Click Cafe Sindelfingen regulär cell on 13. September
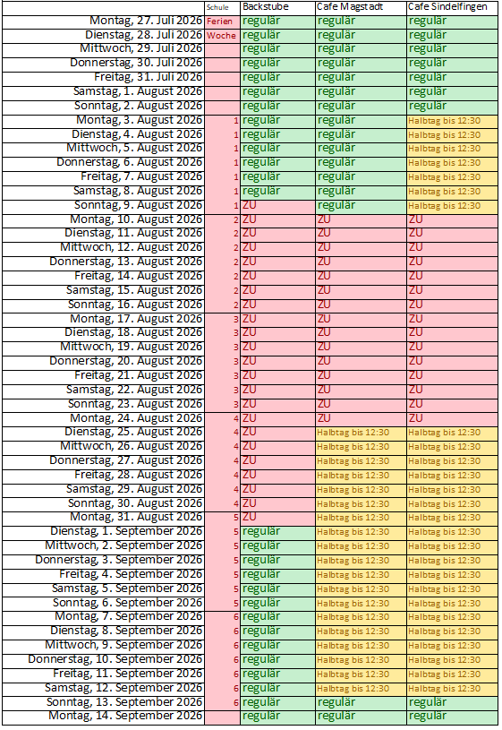This screenshot has width=502, height=730. click(452, 702)
